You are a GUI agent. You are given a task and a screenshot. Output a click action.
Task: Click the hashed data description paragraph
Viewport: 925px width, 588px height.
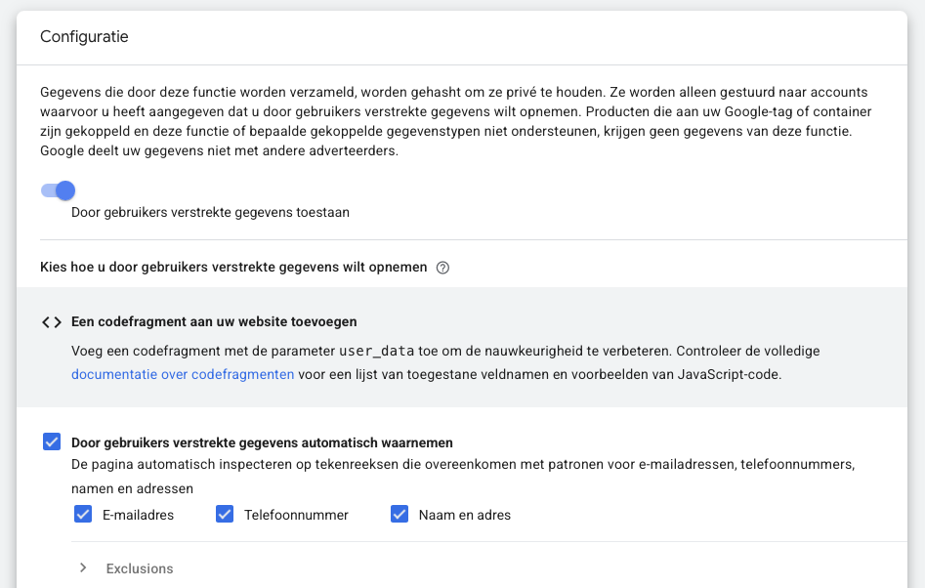click(455, 122)
